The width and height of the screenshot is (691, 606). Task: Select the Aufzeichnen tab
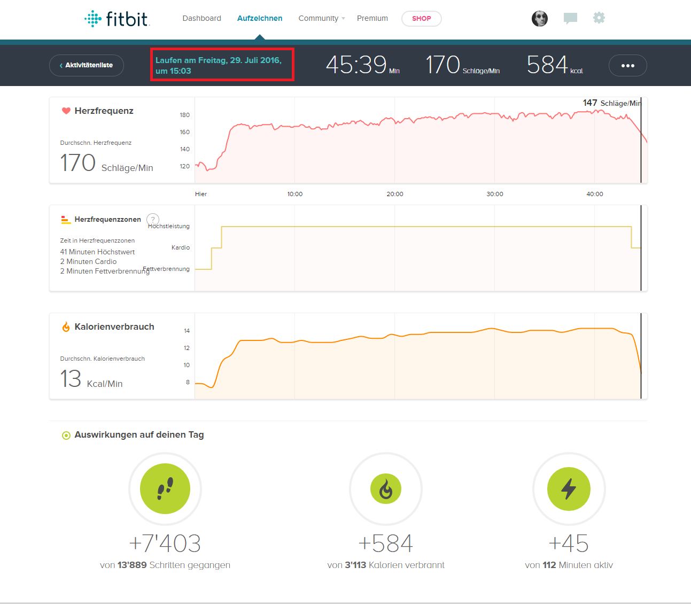point(260,18)
